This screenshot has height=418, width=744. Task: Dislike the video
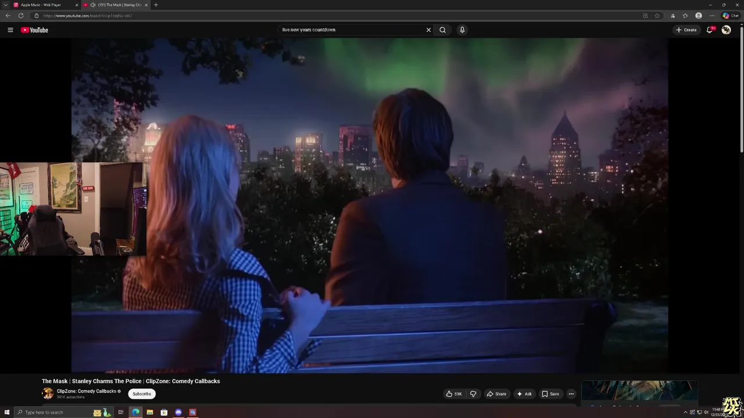473,394
